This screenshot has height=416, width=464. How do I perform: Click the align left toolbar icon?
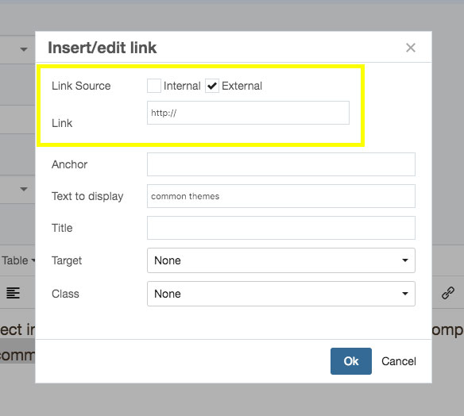[x=13, y=293]
